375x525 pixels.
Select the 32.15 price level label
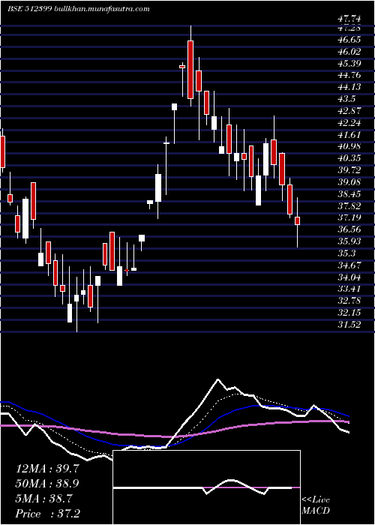pos(349,313)
